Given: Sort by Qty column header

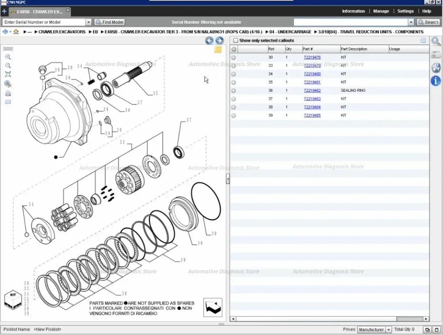Looking at the screenshot, I should tap(293, 49).
